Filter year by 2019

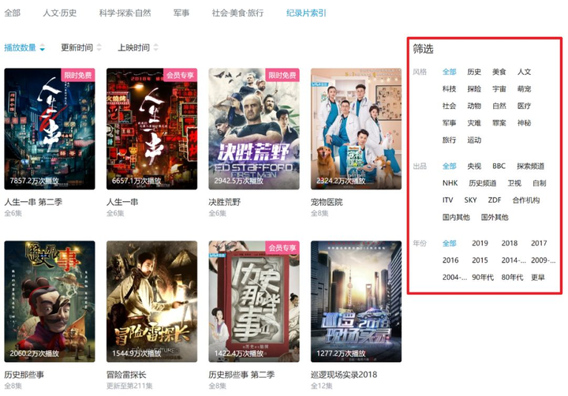[x=480, y=243]
